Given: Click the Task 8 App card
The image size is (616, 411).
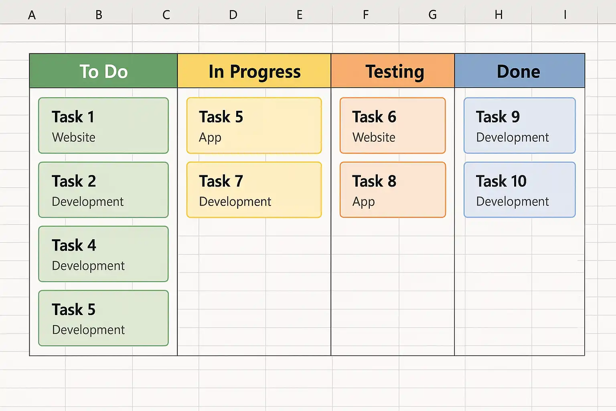Looking at the screenshot, I should (393, 190).
